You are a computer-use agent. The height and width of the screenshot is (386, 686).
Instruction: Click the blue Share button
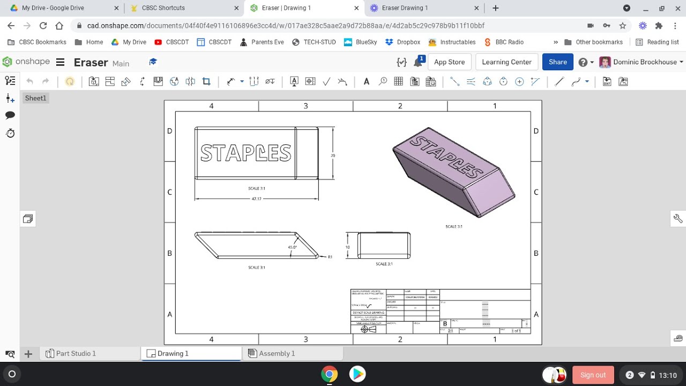[x=557, y=62]
